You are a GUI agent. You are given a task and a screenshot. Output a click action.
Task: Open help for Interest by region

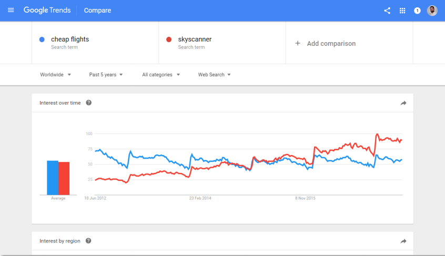coord(88,241)
